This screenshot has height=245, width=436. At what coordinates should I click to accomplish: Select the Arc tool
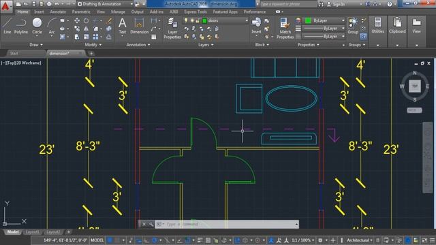click(52, 26)
